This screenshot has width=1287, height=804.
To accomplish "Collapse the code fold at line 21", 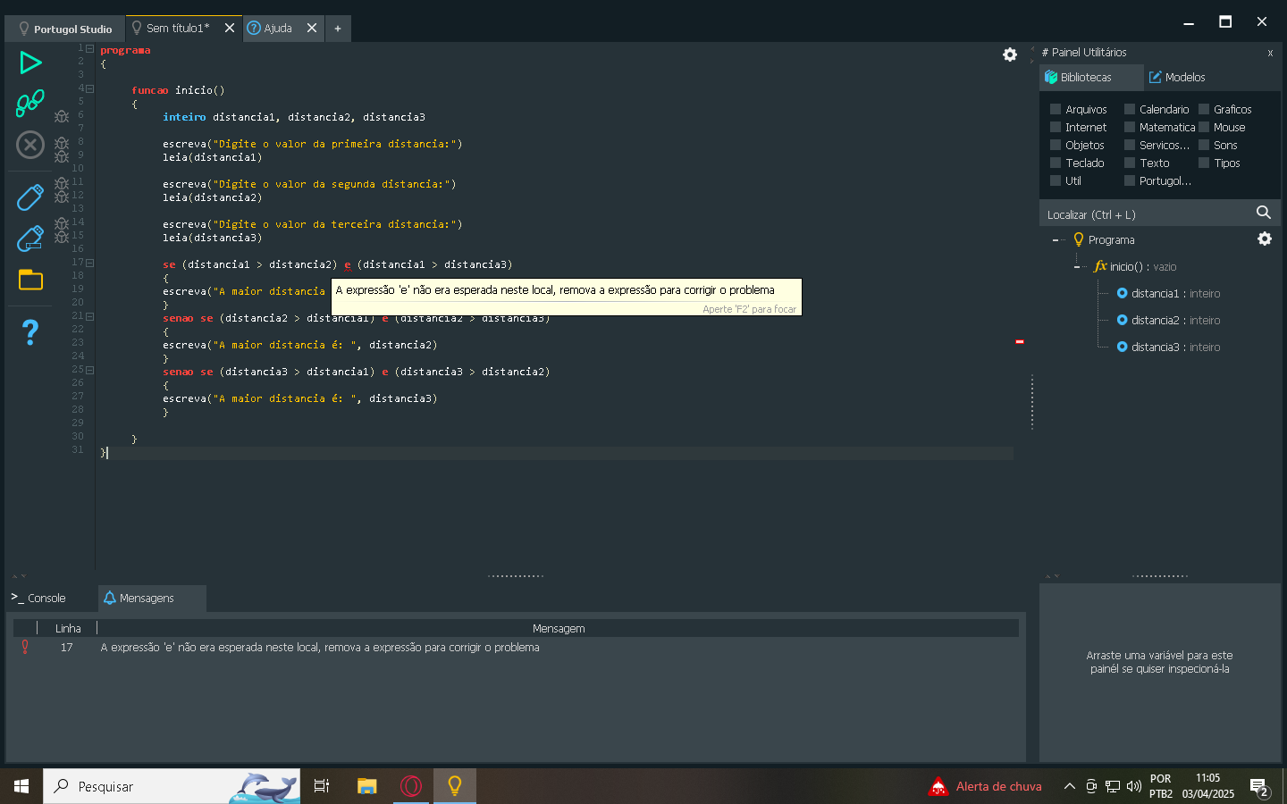I will click(x=89, y=316).
